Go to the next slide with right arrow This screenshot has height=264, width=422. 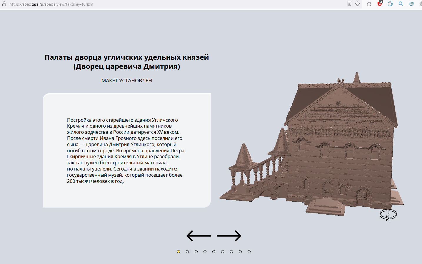click(x=229, y=236)
